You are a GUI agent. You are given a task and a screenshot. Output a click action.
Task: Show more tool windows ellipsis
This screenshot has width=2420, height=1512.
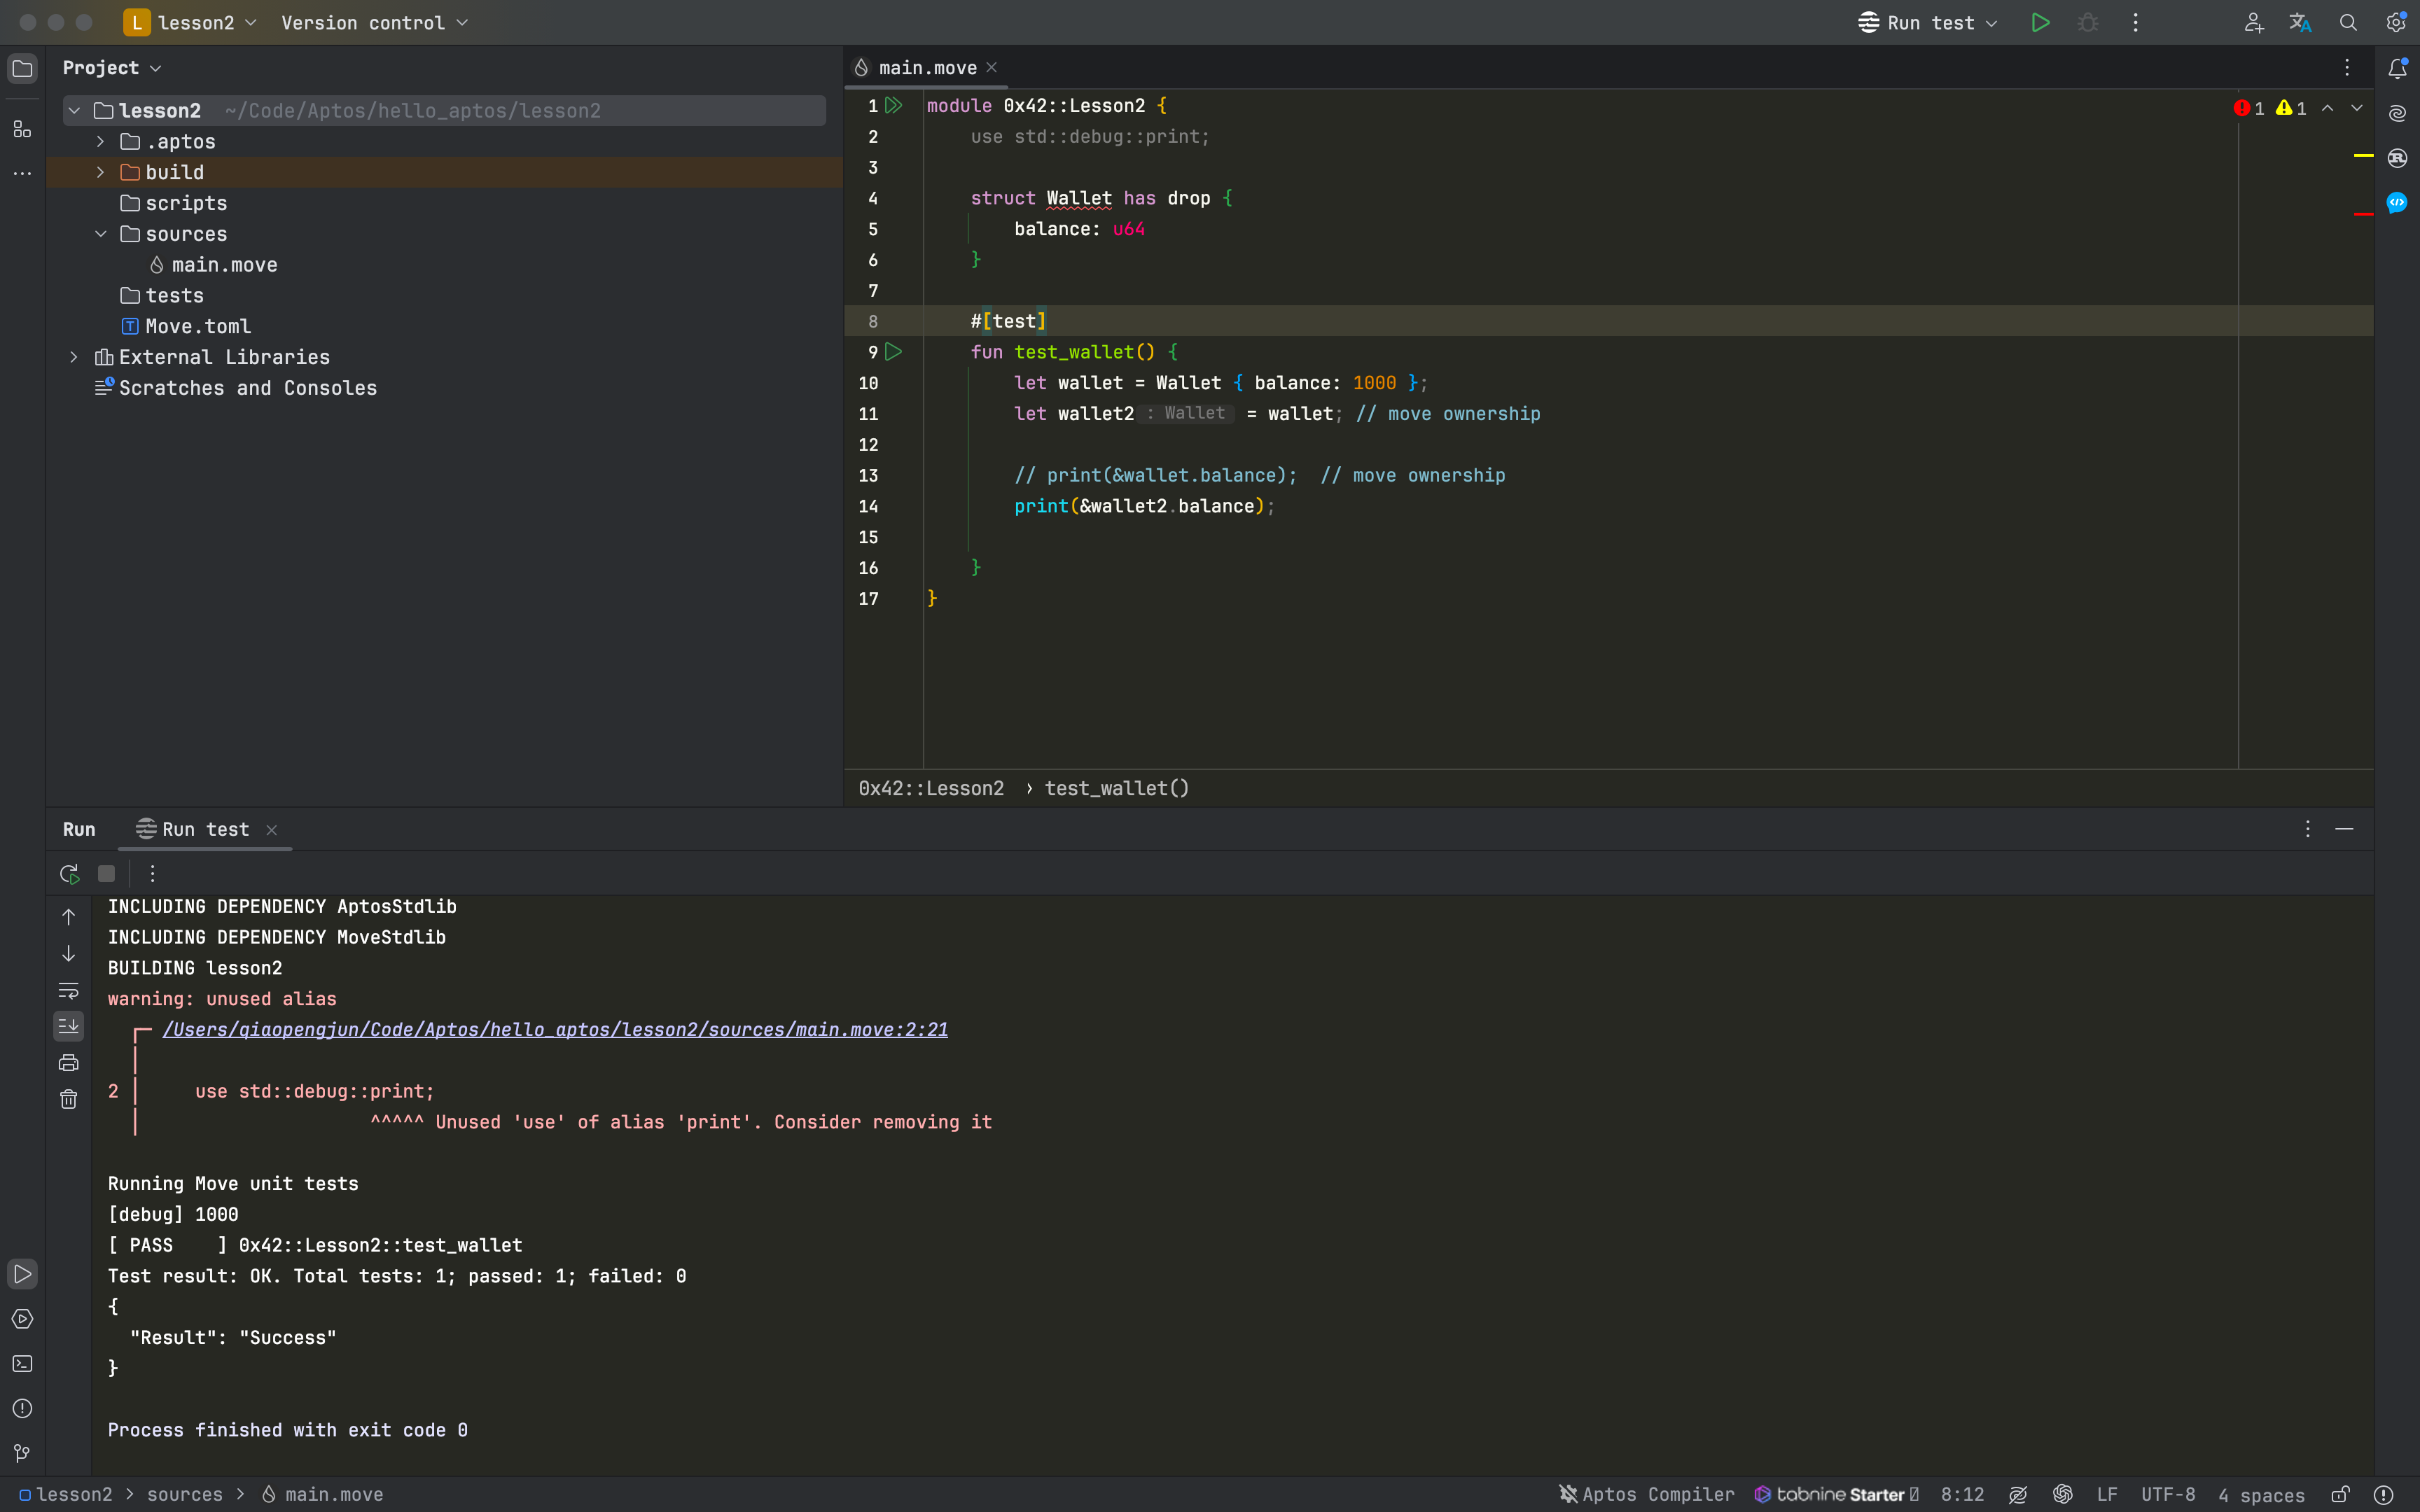click(22, 173)
